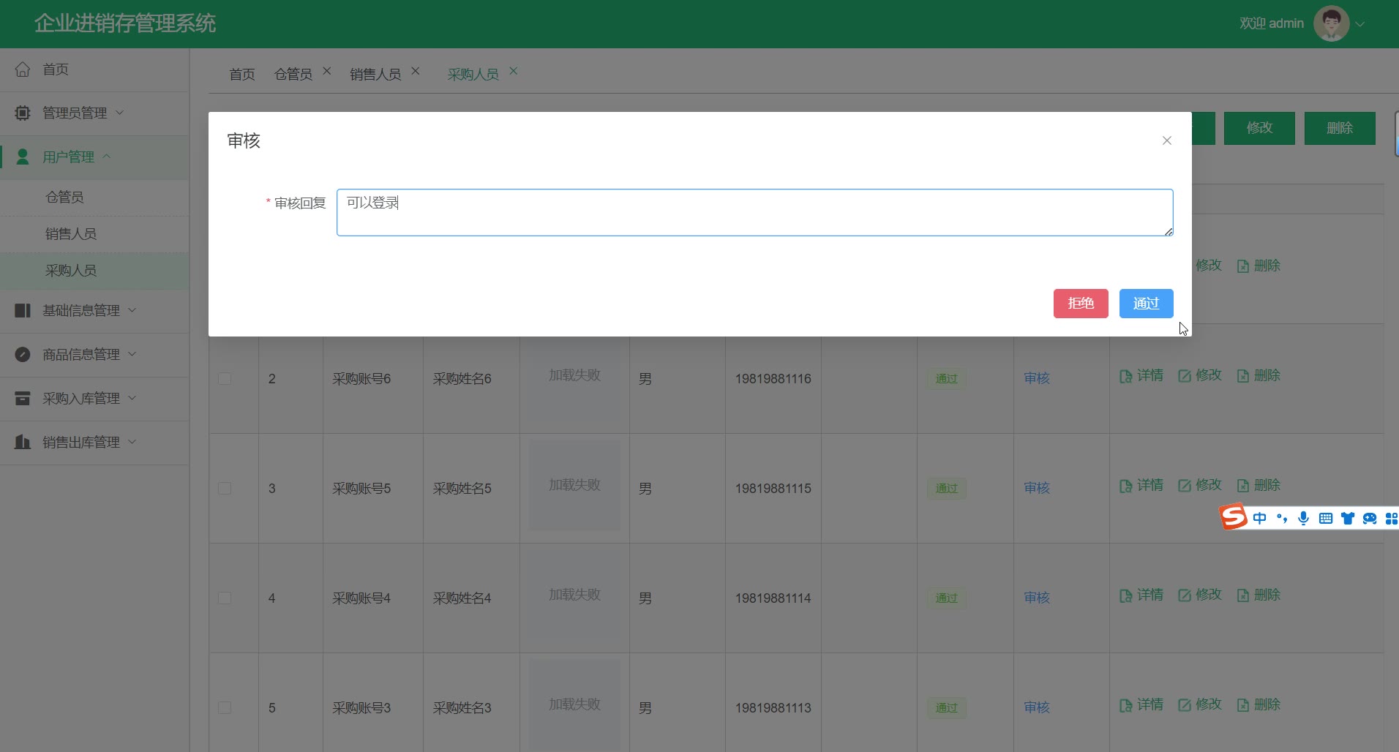Viewport: 1399px width, 752px height.
Task: Click the 采购入库管理 box icon
Action: (x=23, y=399)
